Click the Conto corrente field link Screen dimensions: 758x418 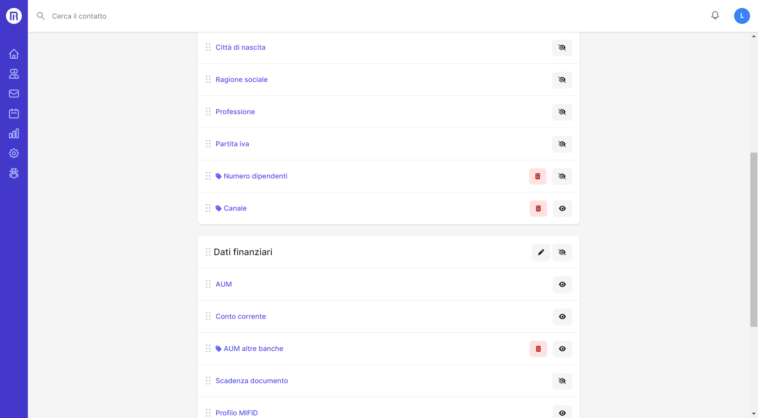tap(241, 316)
